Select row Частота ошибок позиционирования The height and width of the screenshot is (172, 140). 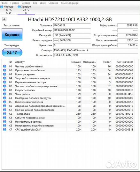pos(68,86)
